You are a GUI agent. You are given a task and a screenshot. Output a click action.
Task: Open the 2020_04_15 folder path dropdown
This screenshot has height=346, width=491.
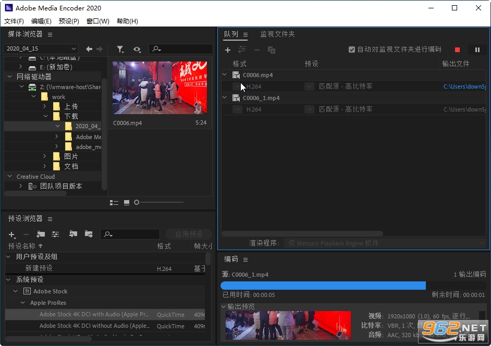pos(41,49)
